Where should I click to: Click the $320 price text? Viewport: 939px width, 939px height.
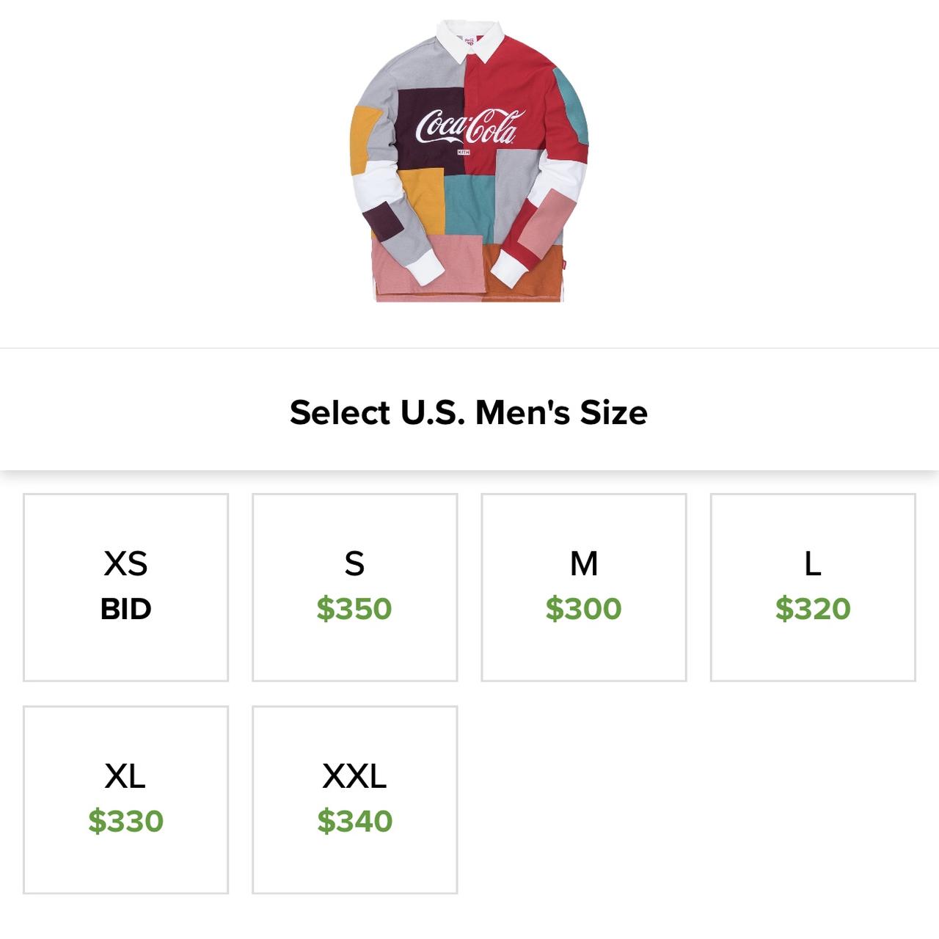(x=813, y=609)
